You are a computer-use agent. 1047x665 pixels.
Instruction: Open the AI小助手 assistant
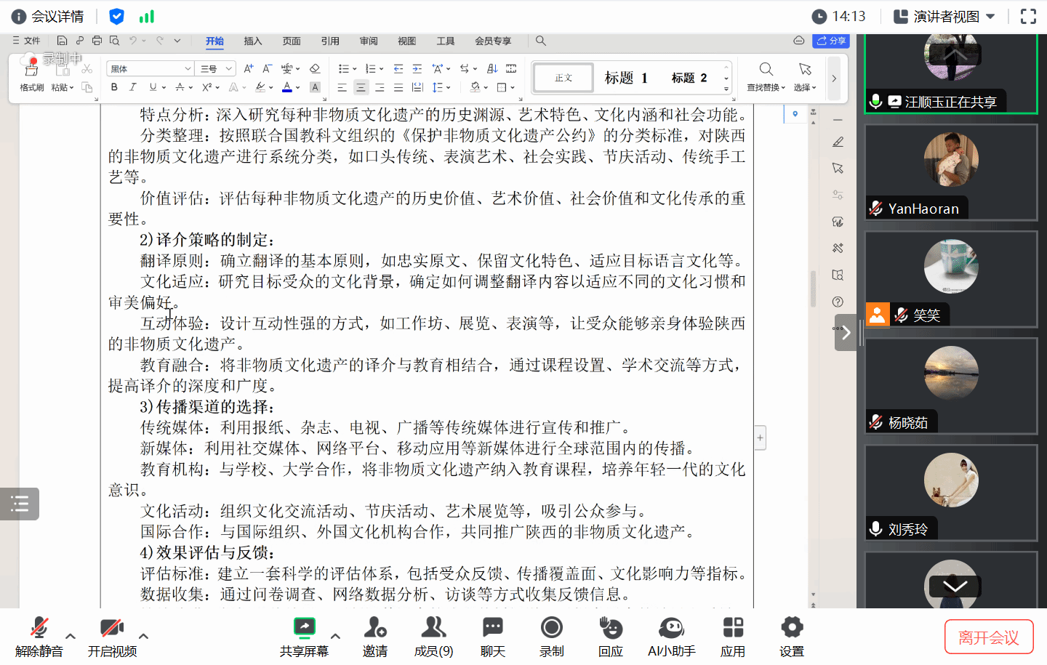pyautogui.click(x=671, y=635)
